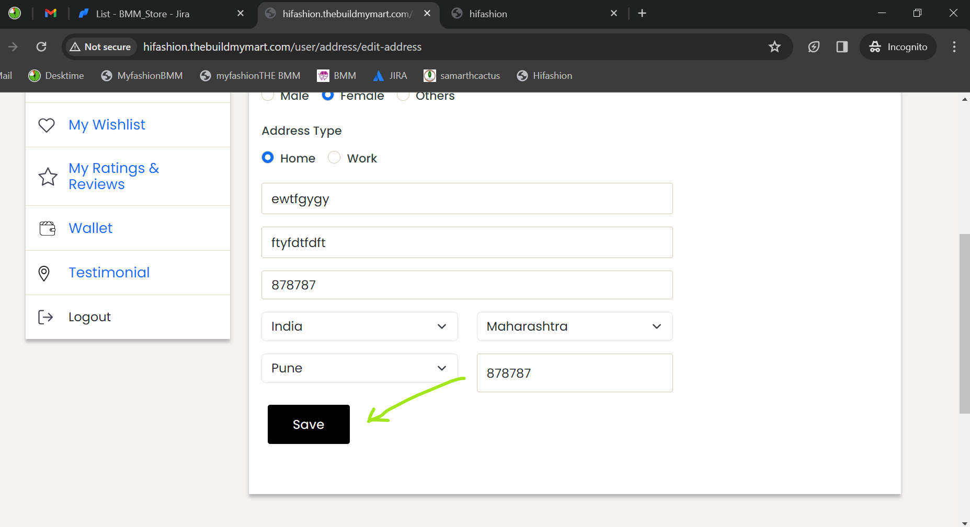The image size is (970, 527).
Task: Click the Logout arrow icon
Action: [45, 317]
